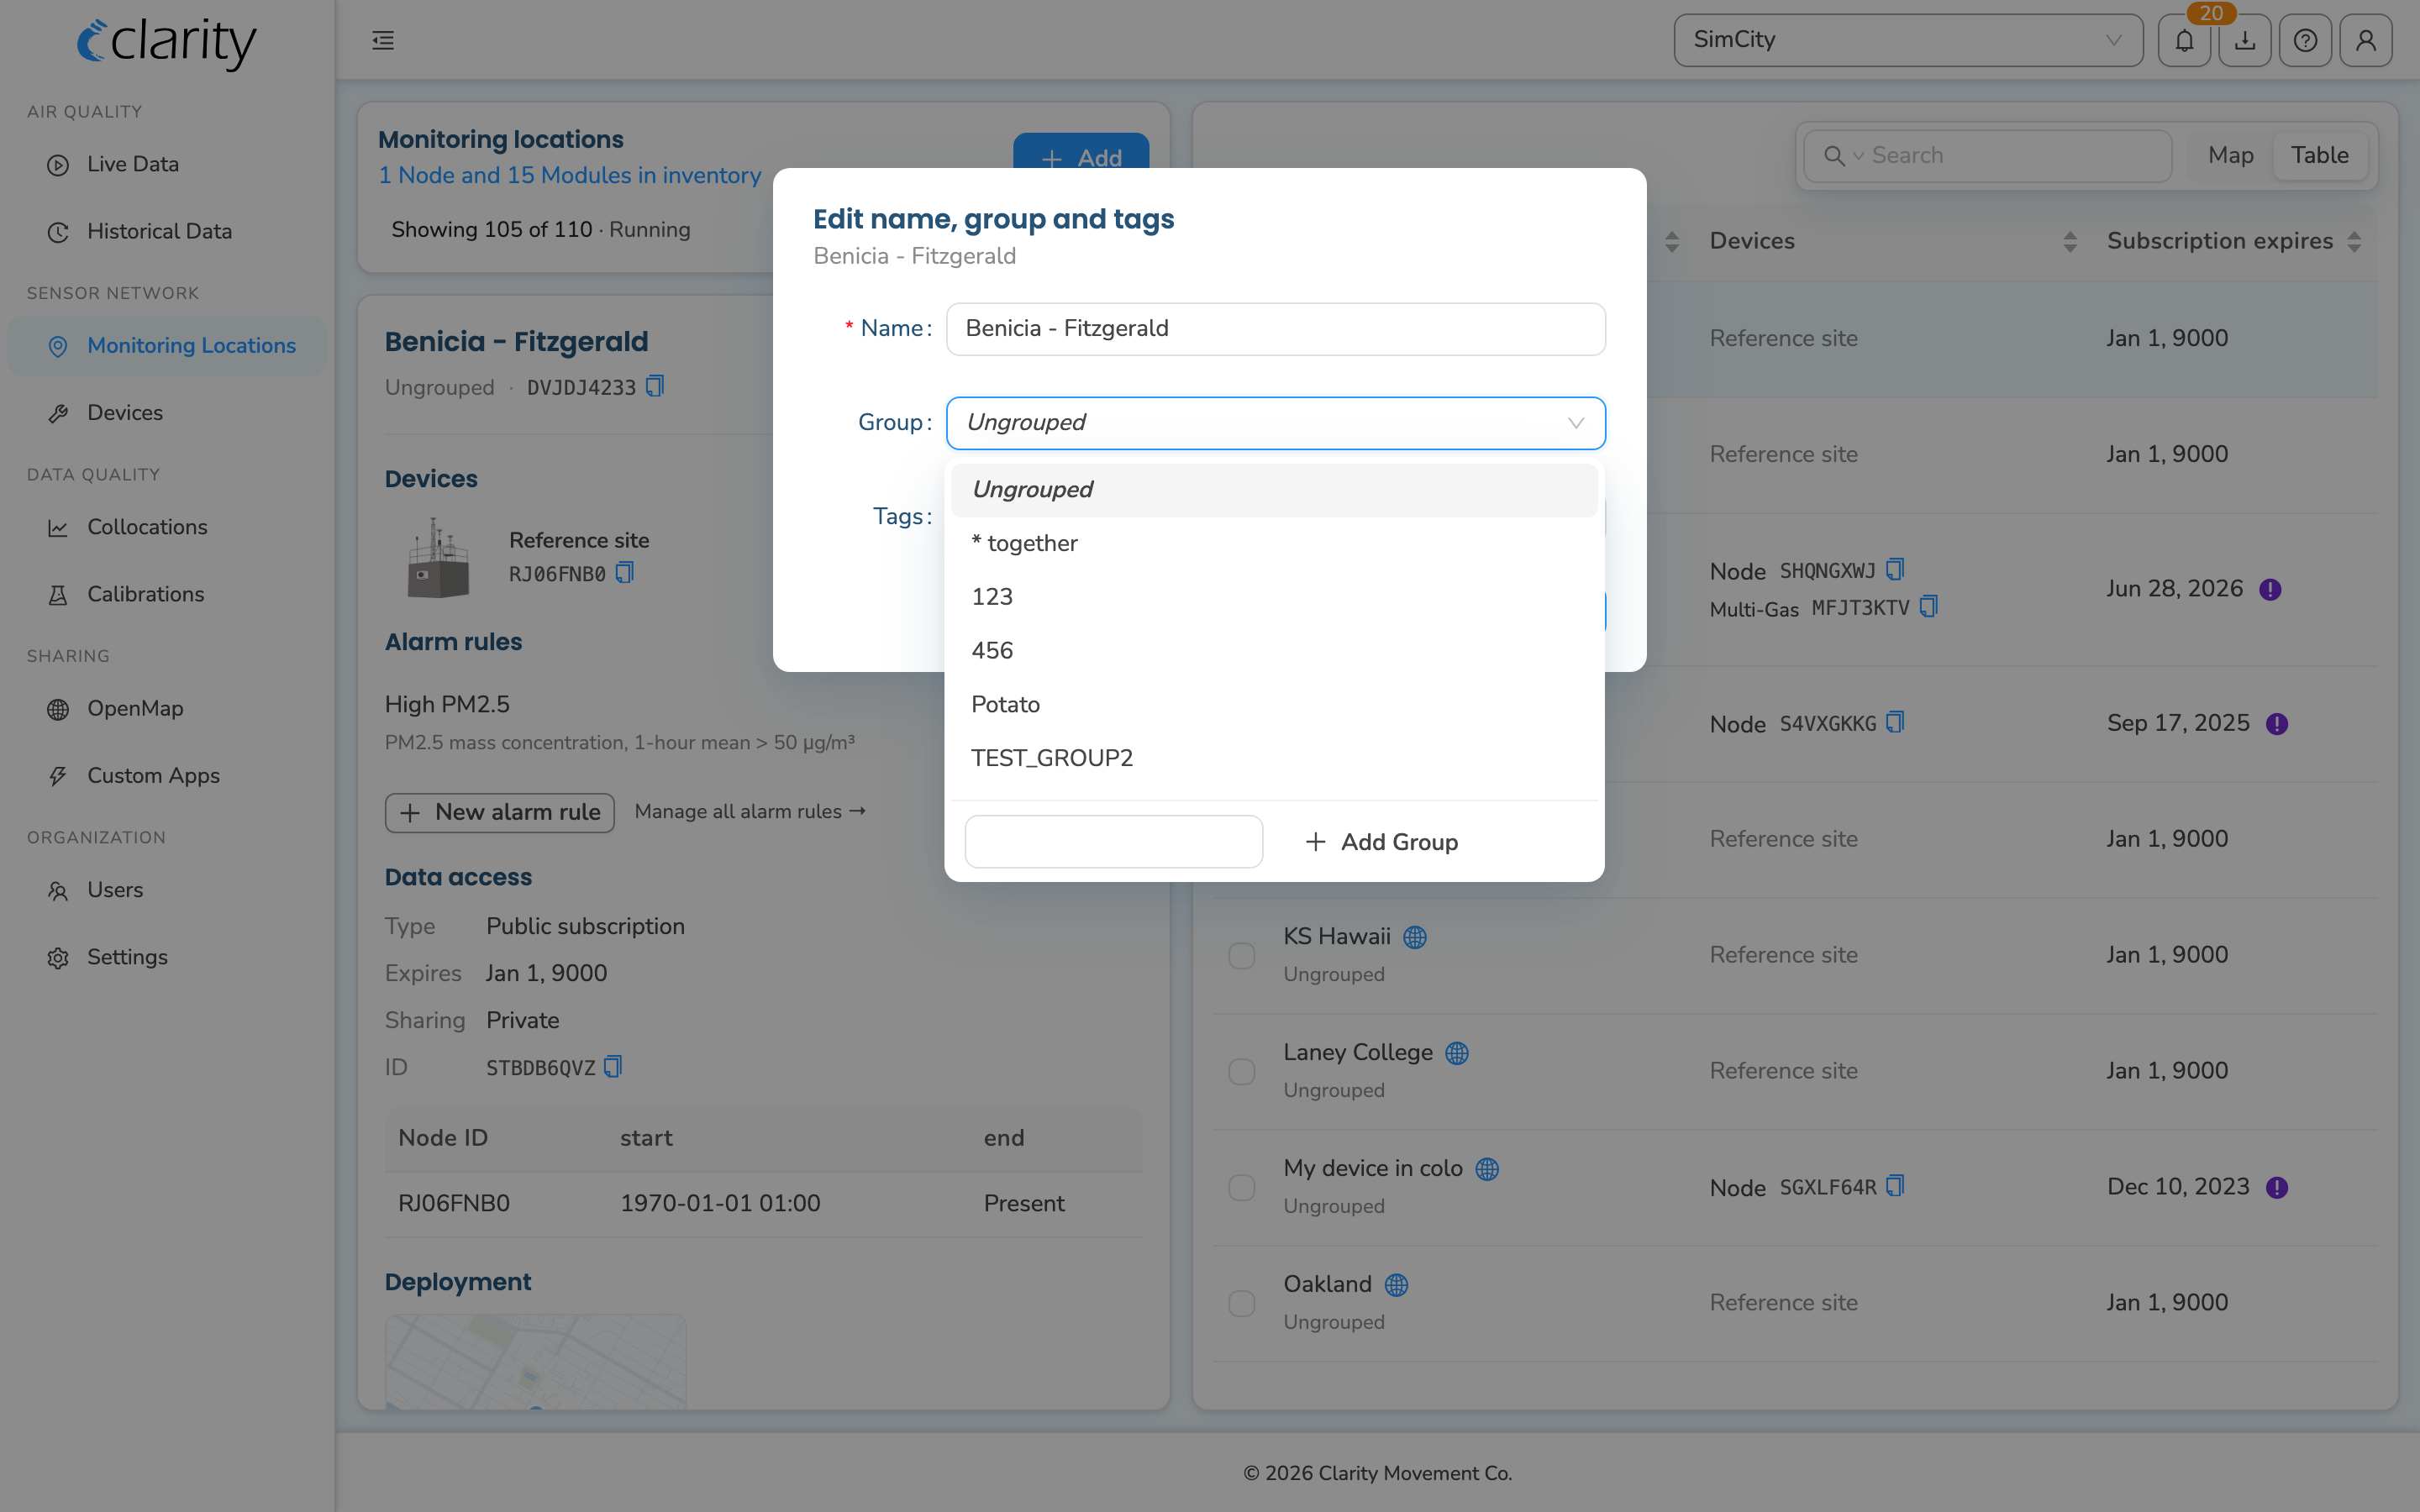Click globe icon next to Laney College
The height and width of the screenshot is (1512, 2420).
point(1457,1053)
